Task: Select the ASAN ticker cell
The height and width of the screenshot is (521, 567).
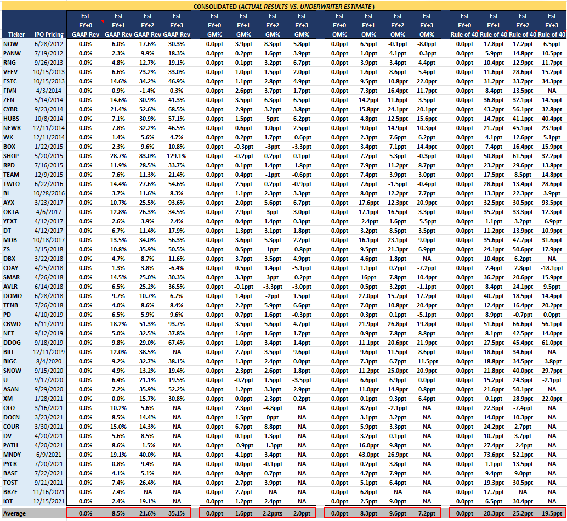Action: tap(16, 389)
